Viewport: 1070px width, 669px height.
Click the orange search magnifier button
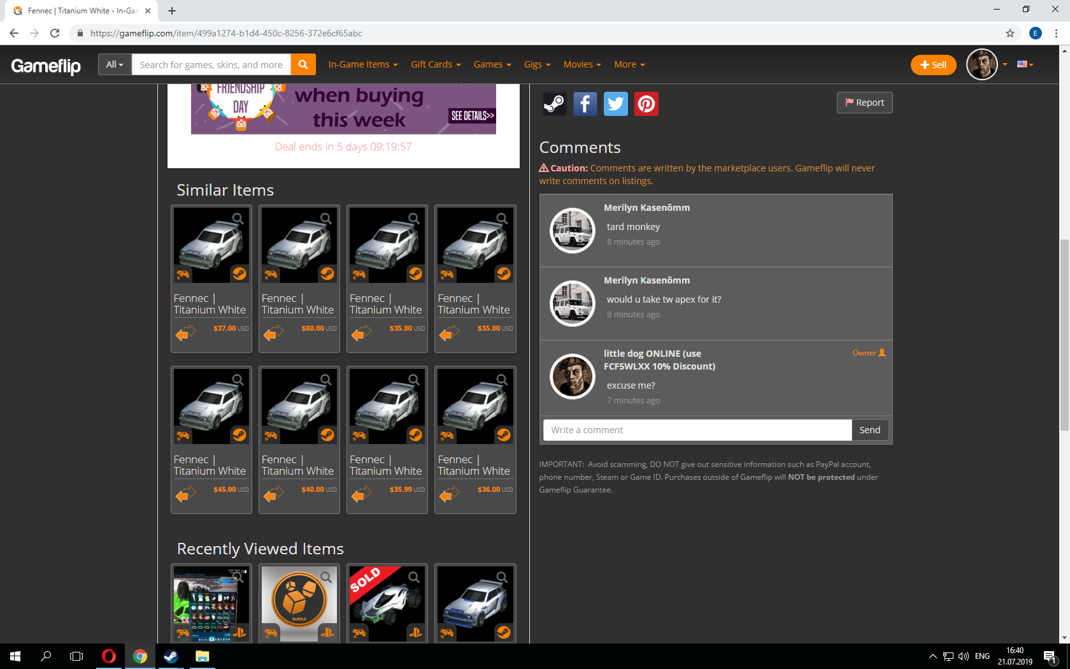click(303, 64)
